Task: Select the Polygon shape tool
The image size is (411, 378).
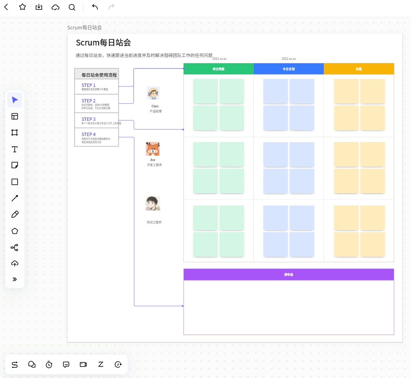Action: pos(15,231)
